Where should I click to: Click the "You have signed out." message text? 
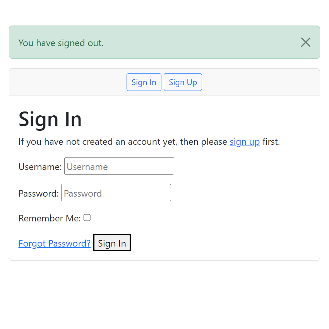click(61, 43)
